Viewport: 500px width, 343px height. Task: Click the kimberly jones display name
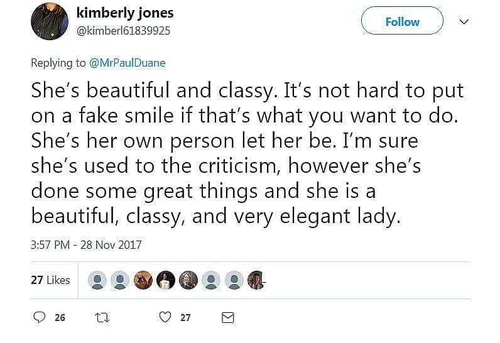click(x=124, y=13)
